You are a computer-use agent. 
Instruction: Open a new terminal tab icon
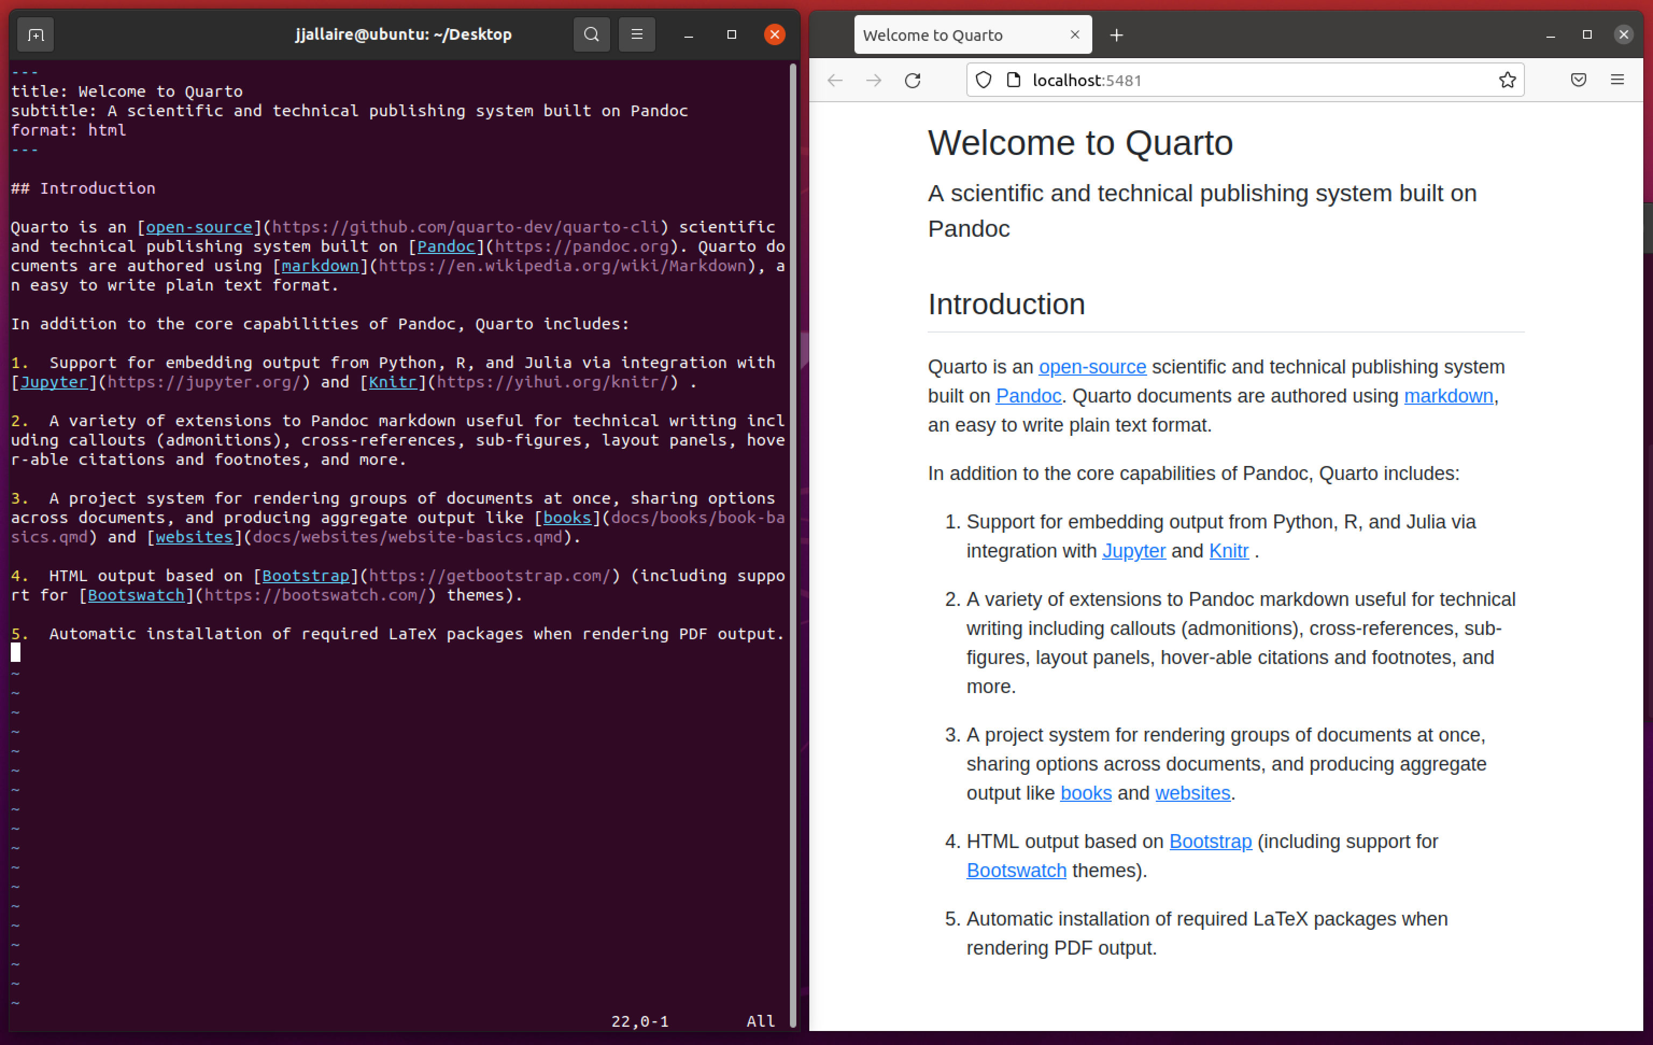tap(34, 34)
